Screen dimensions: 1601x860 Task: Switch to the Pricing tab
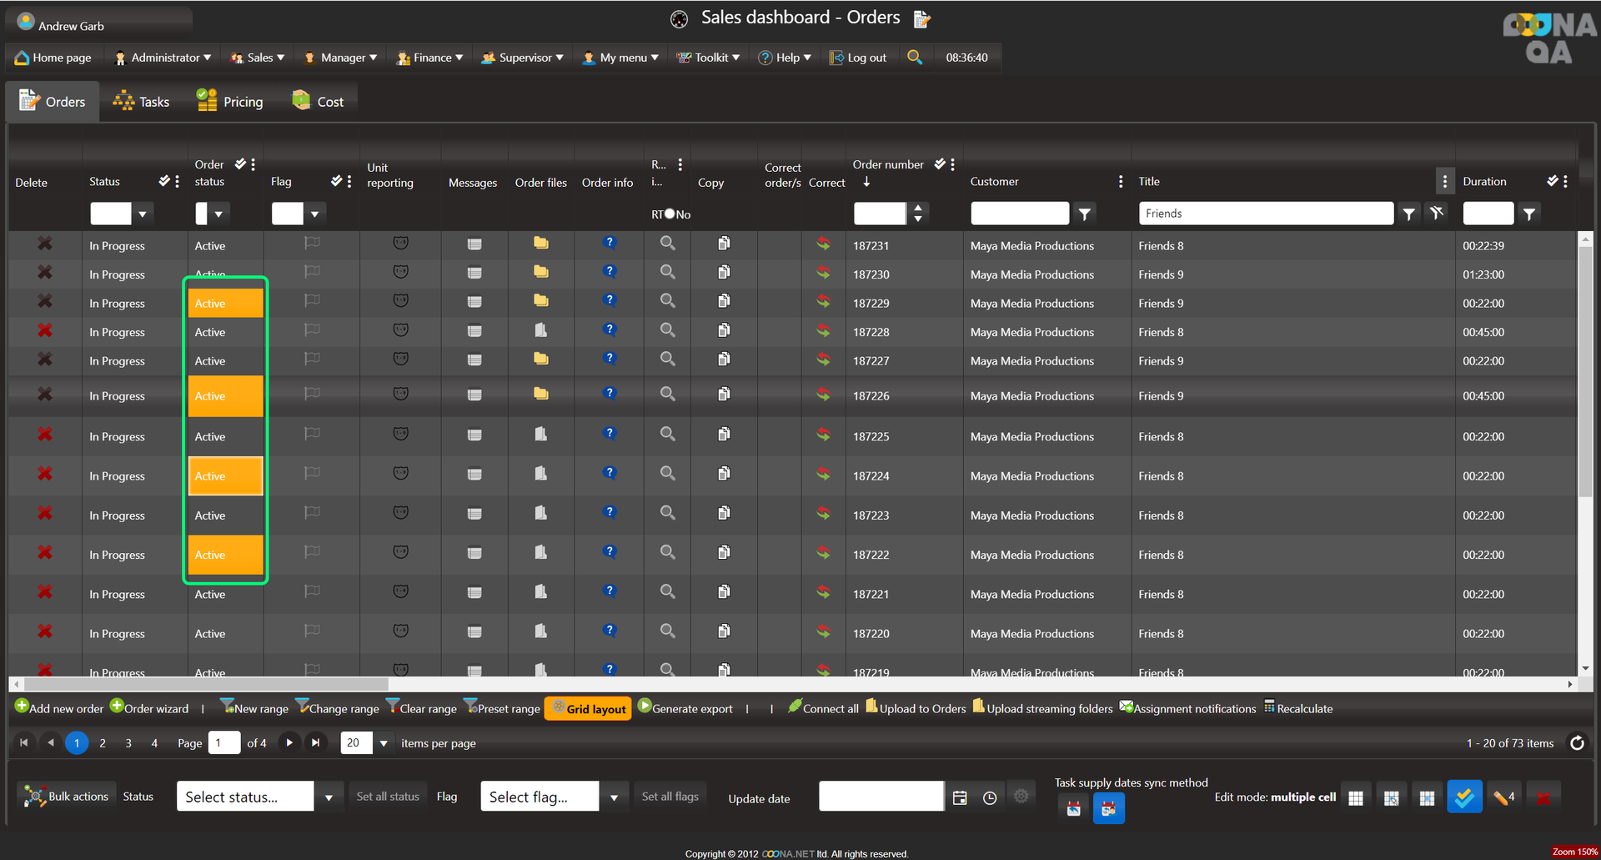point(229,102)
